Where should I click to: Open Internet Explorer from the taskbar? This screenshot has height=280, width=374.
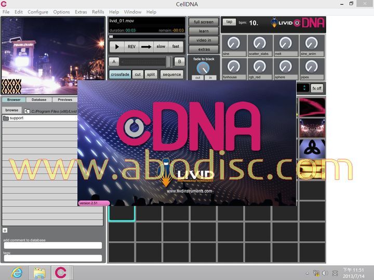point(17,272)
